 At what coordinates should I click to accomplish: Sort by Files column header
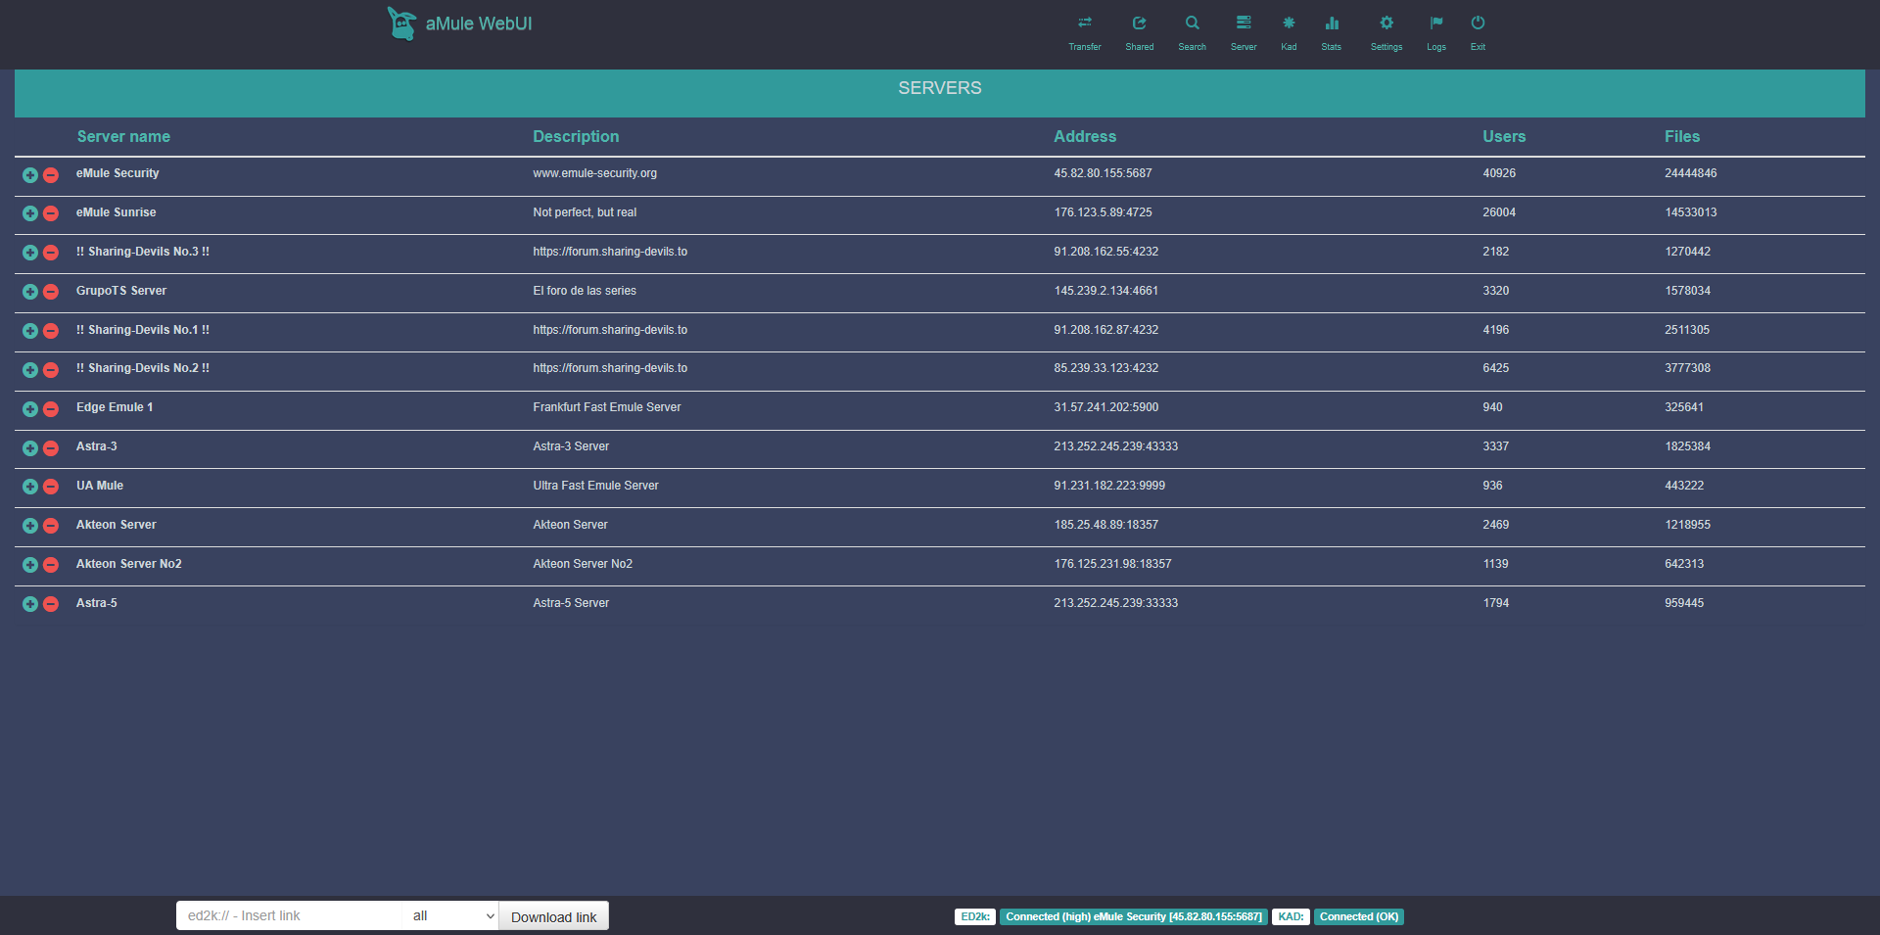[1682, 137]
